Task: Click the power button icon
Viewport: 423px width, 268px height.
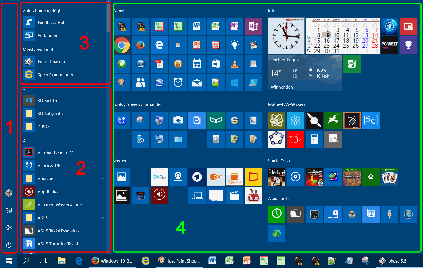Action: pyautogui.click(x=9, y=245)
